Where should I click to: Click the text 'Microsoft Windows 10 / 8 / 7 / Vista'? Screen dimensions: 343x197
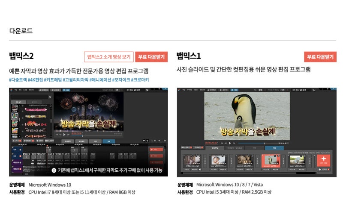[229, 185]
